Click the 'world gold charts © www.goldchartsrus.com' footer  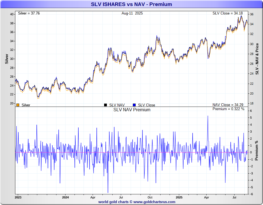pyautogui.click(x=137, y=202)
